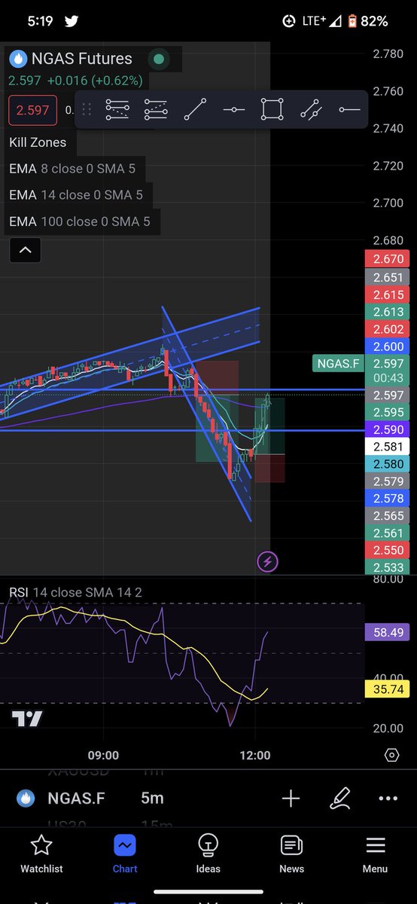Tap the 09:00 time axis label

pos(103,755)
